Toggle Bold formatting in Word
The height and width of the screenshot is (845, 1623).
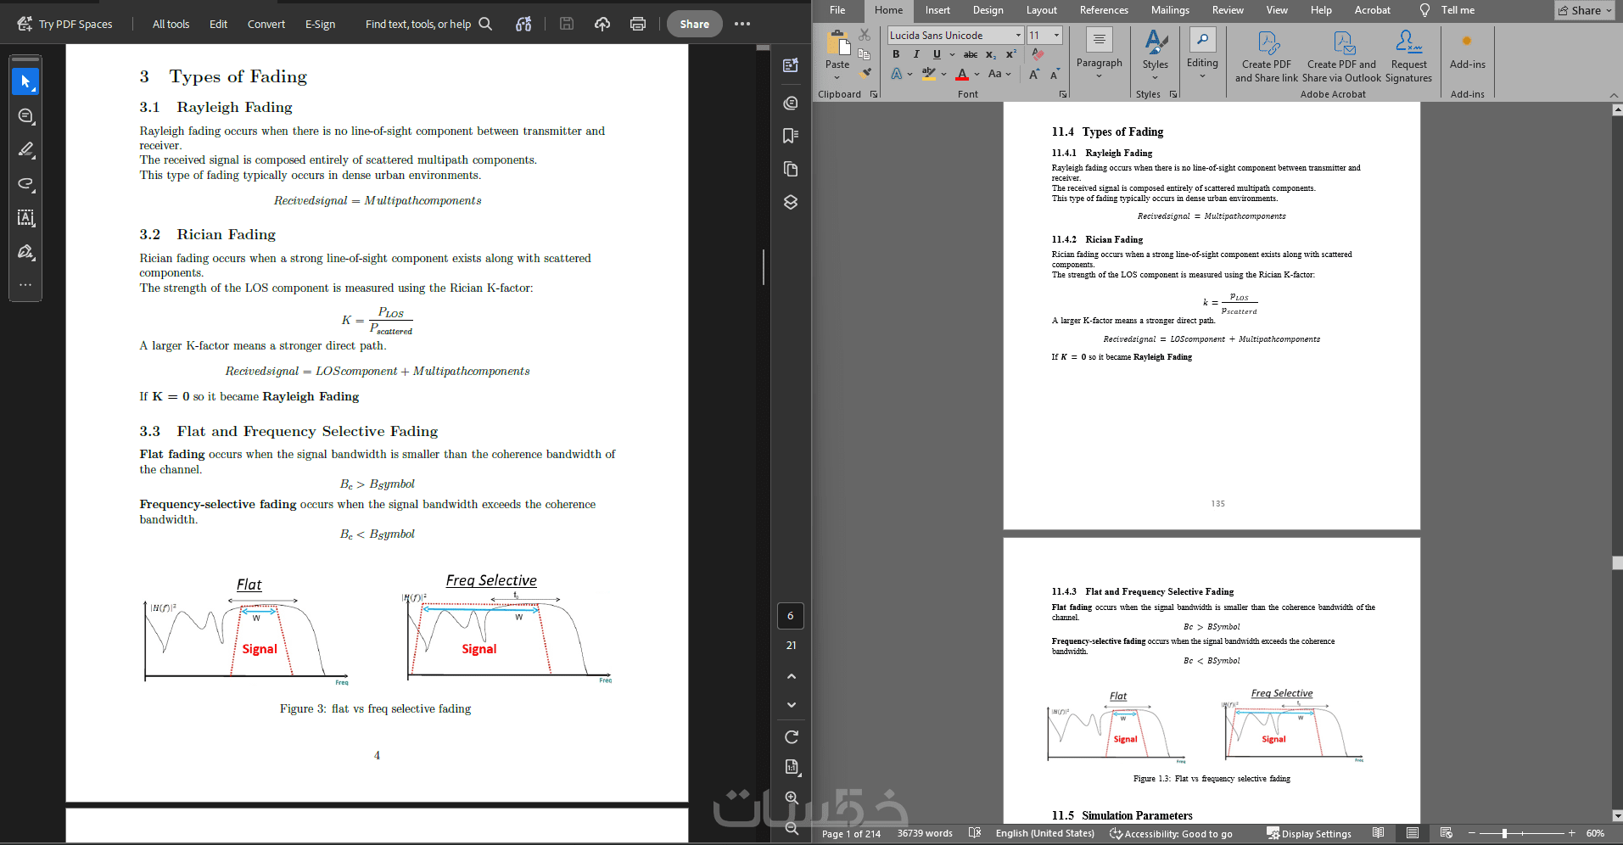click(896, 54)
